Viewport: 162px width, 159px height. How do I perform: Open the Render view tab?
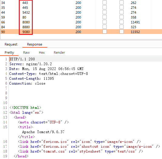click(x=59, y=52)
